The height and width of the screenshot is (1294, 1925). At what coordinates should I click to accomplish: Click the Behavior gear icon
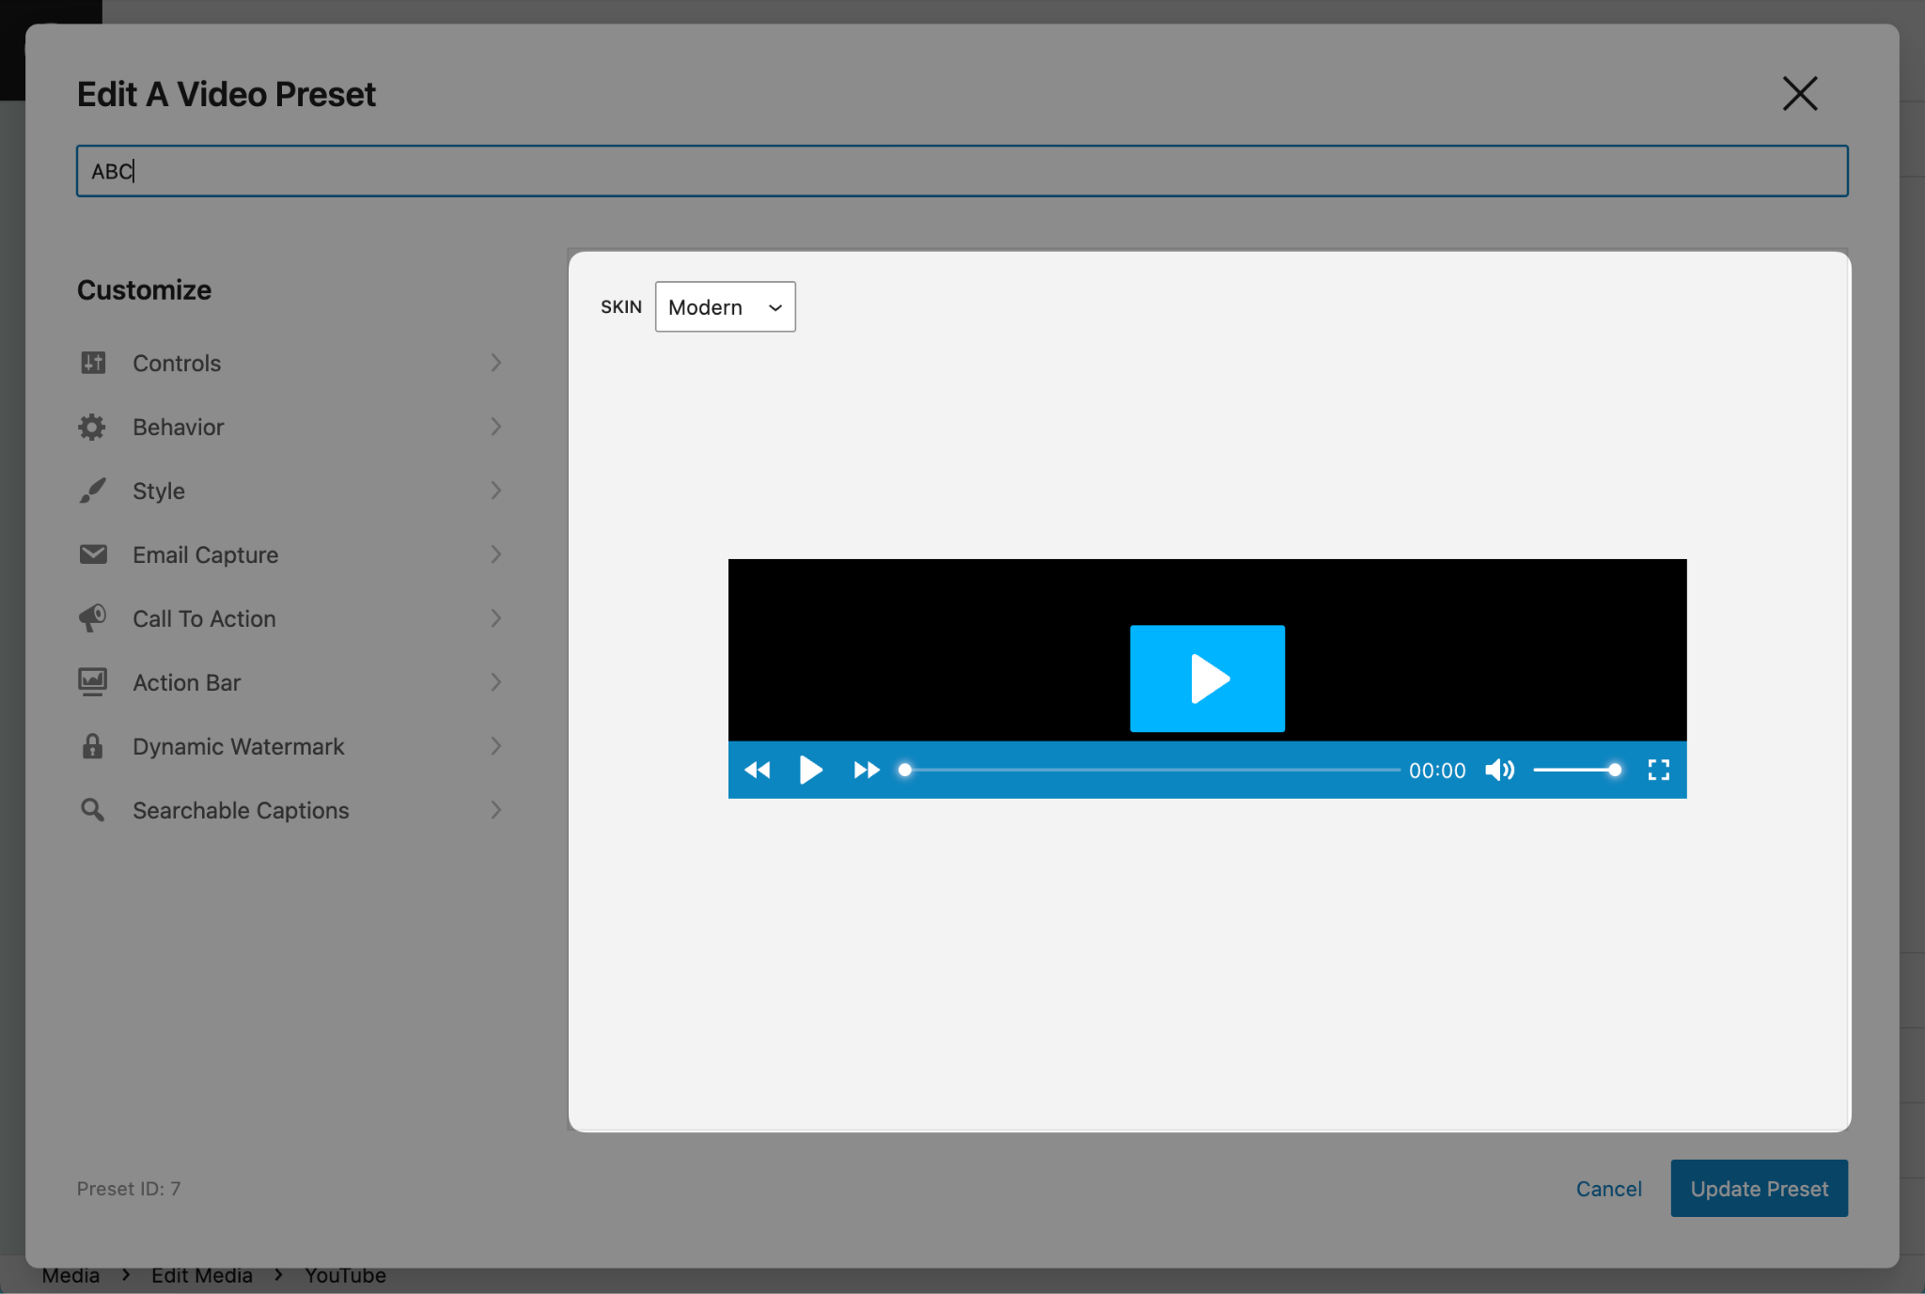(x=93, y=427)
